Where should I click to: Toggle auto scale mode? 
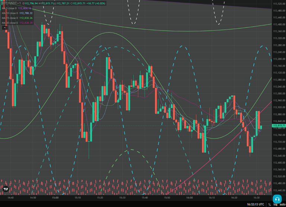[282, 205]
